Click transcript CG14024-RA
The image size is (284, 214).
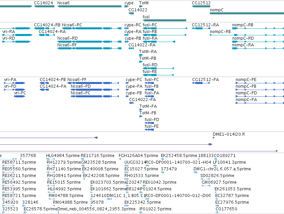(x=47, y=35)
